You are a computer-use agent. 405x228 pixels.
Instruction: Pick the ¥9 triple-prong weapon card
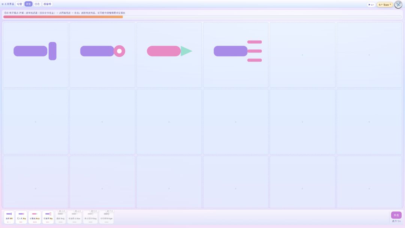click(x=48, y=217)
